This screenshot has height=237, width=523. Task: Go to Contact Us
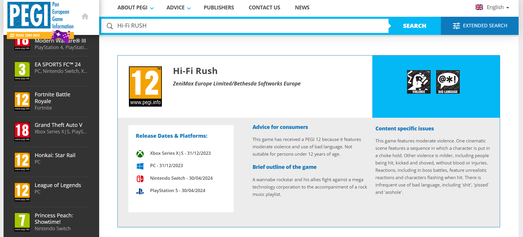264,8
